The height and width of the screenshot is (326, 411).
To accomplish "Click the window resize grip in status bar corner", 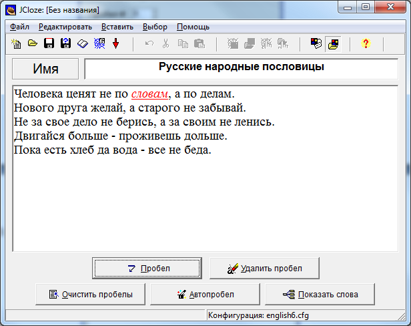I will pos(402,316).
